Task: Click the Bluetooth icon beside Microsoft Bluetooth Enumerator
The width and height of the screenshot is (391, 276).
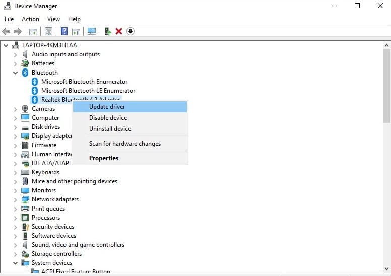Action: tap(35, 82)
